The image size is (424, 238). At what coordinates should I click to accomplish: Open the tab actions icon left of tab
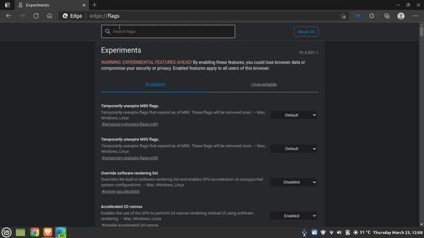pyautogui.click(x=7, y=5)
